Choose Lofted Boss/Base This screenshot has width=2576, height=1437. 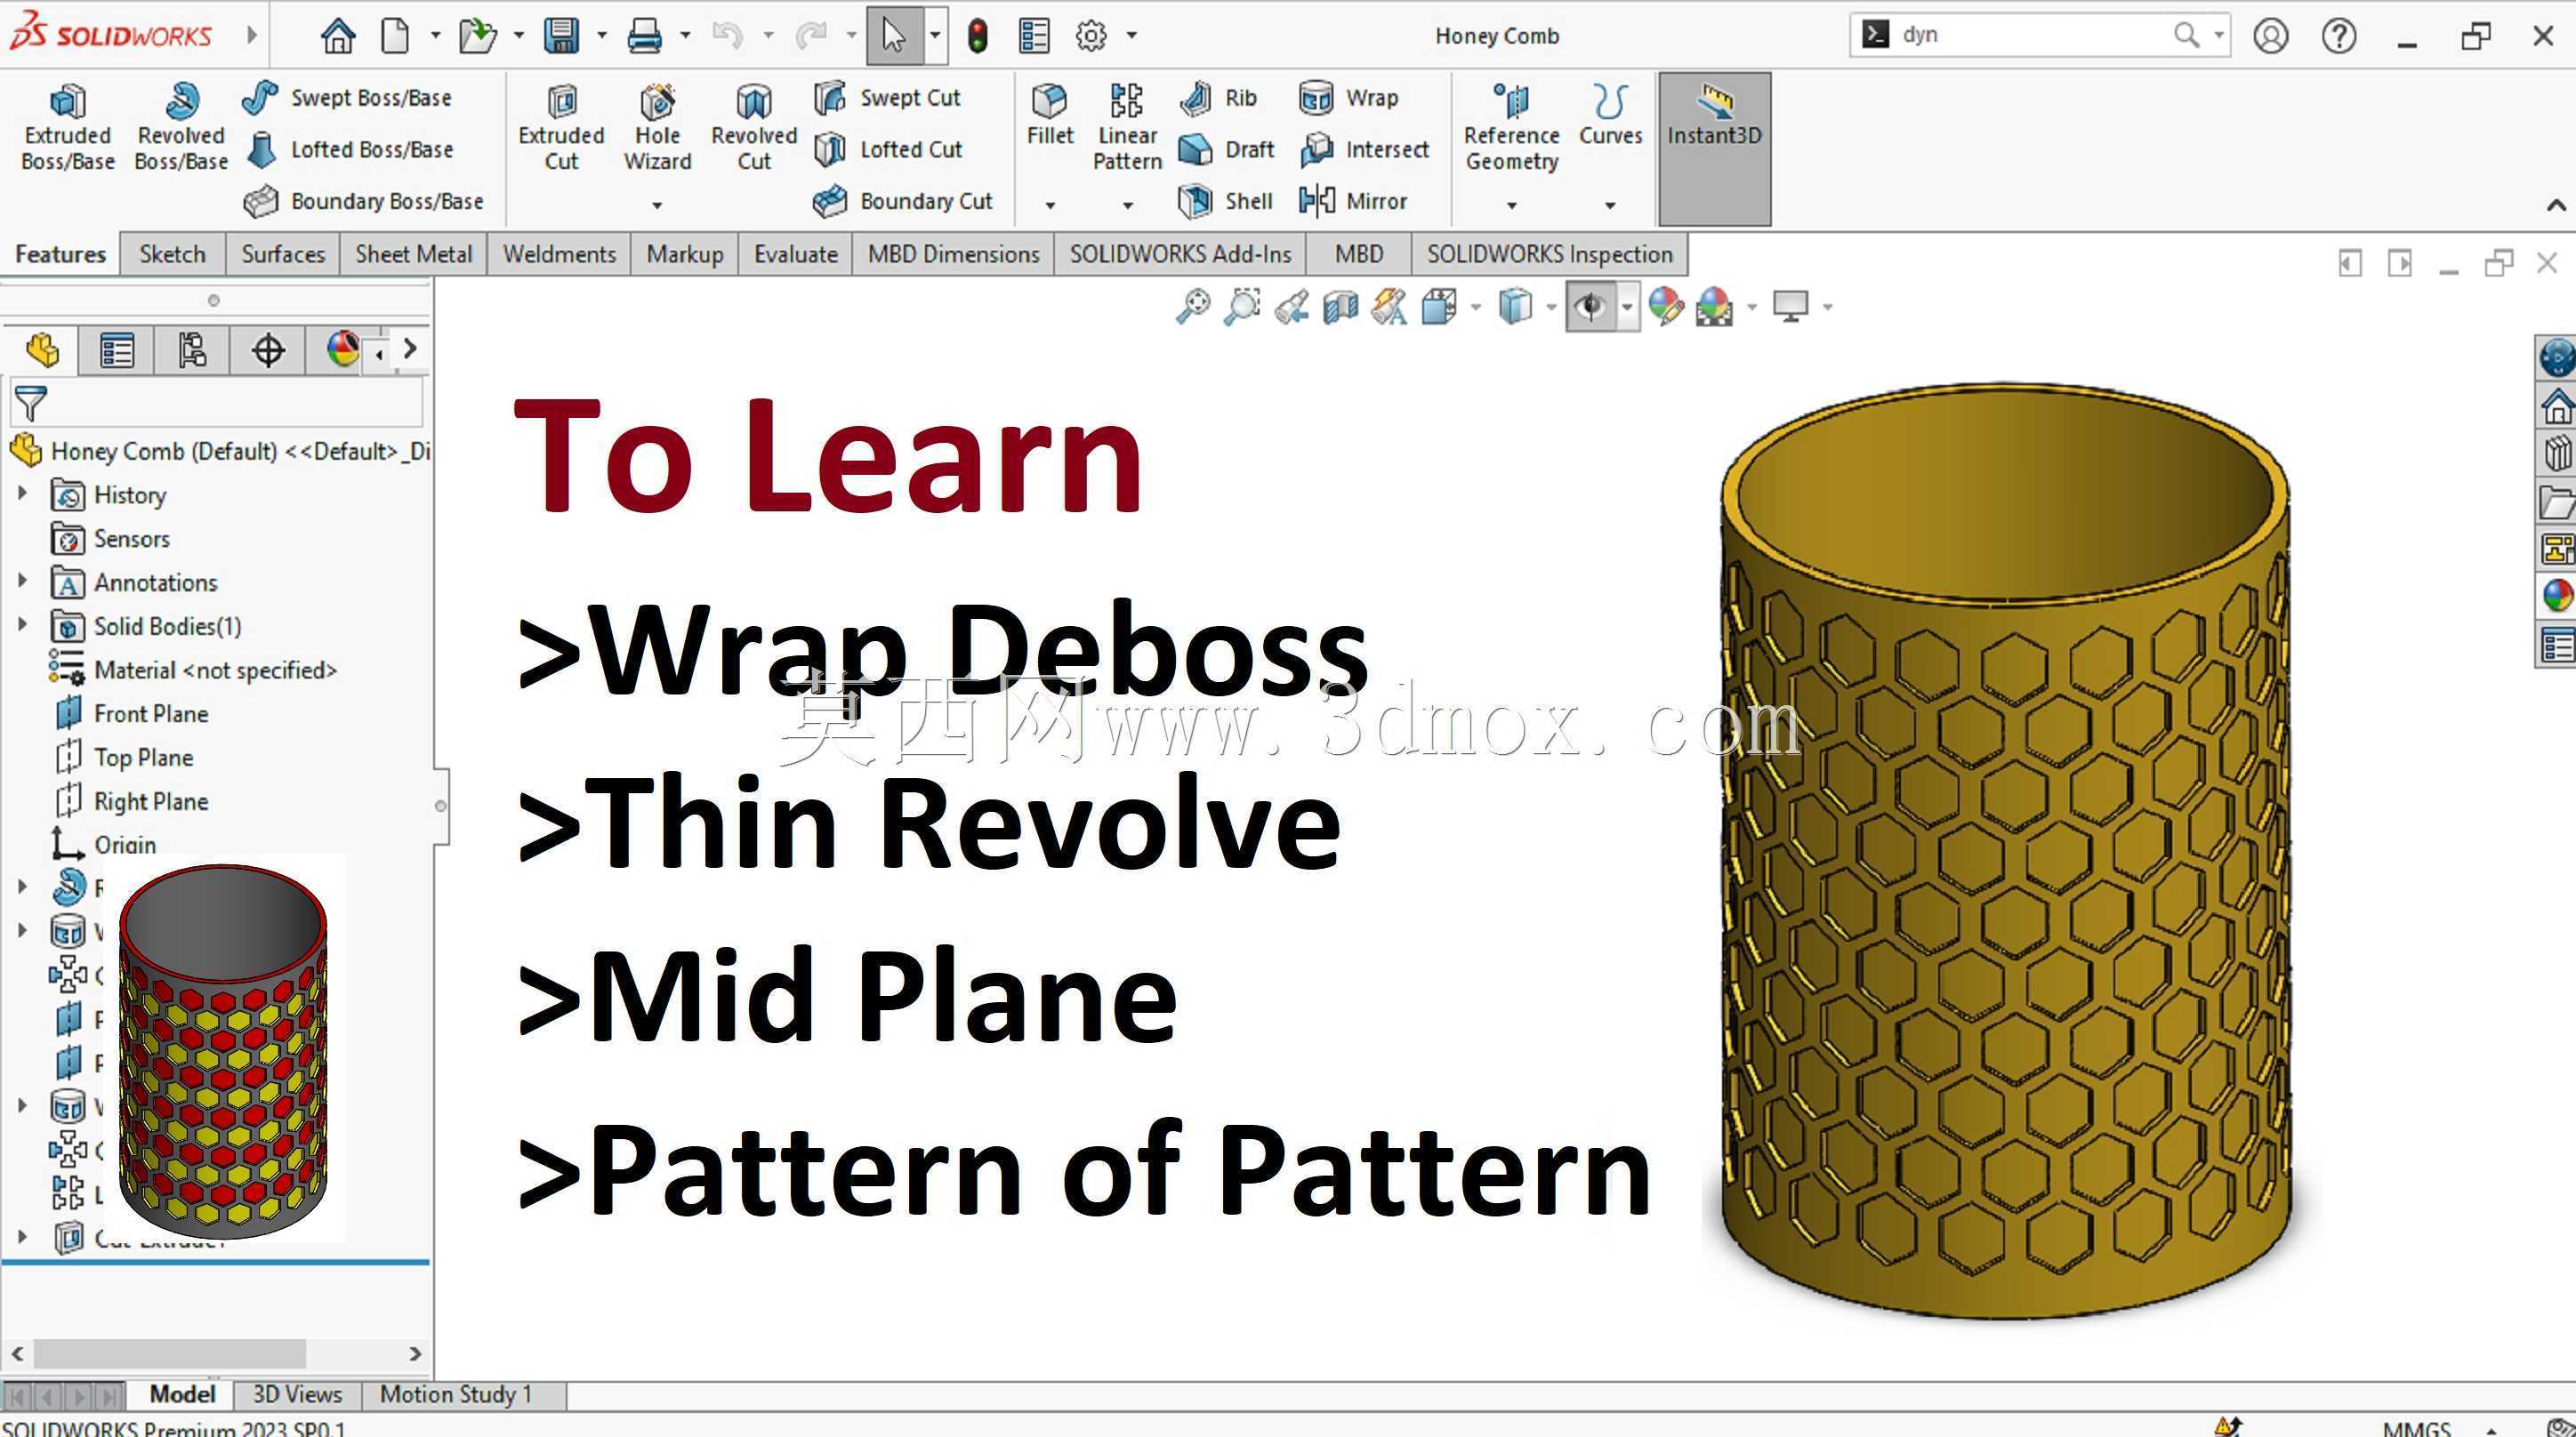[x=348, y=149]
